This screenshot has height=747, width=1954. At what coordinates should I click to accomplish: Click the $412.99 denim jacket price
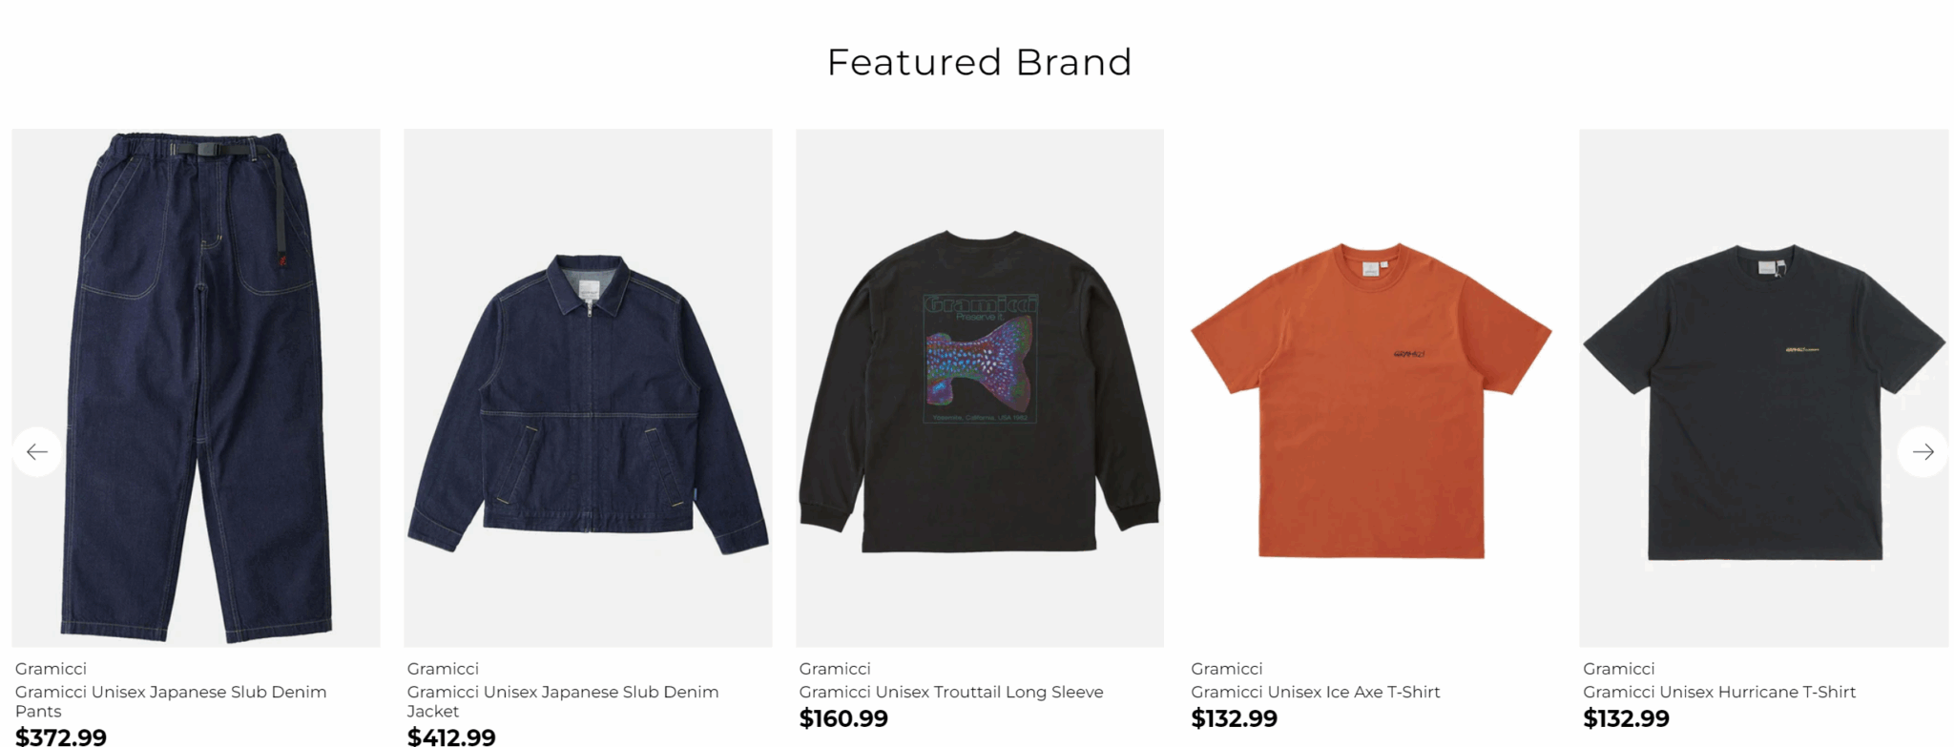tap(451, 737)
